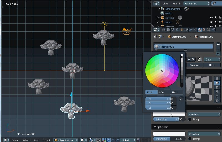Open the 3D viewport View menu
222x142 pixels.
click(15, 140)
